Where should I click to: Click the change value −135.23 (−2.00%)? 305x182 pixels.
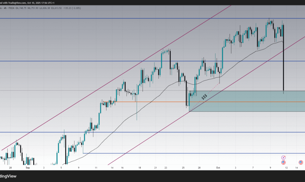pyautogui.click(x=72, y=8)
